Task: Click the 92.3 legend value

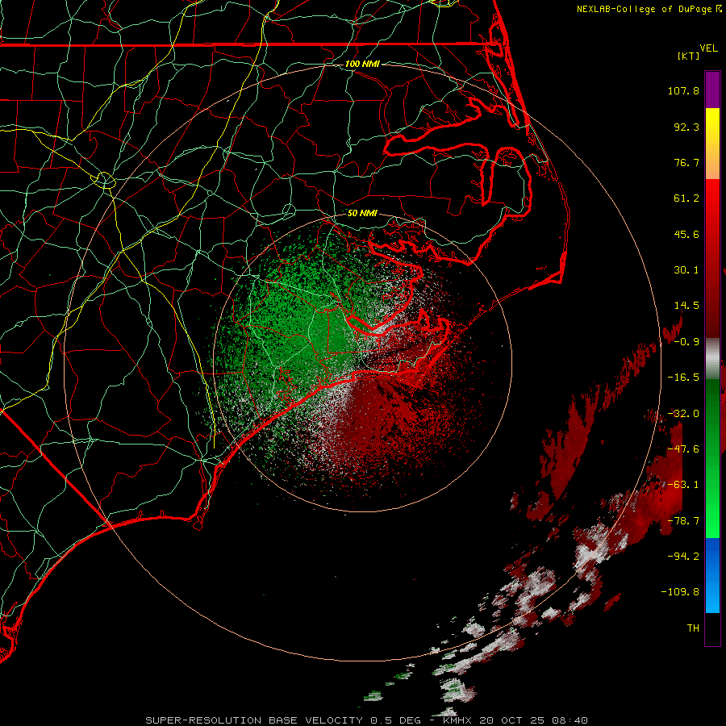Action: [686, 127]
